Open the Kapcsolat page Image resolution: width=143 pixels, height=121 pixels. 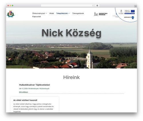click(x=37, y=17)
